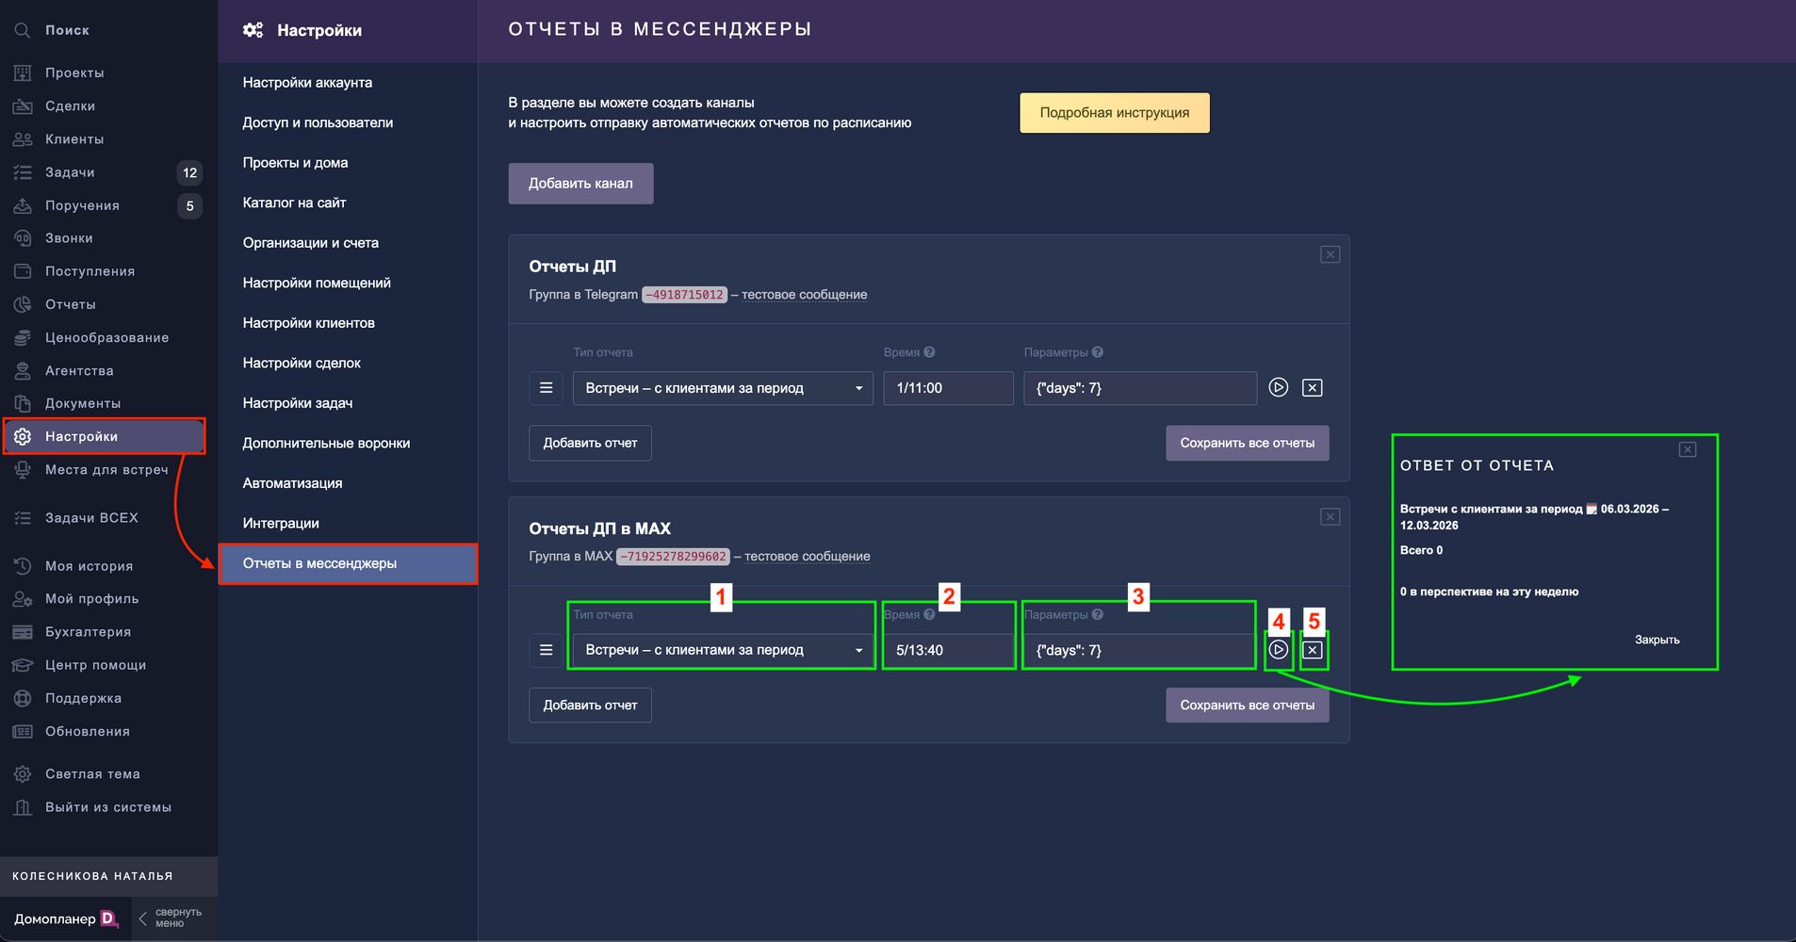The width and height of the screenshot is (1796, 942).
Task: Select the Автоматизация settings item
Action: (x=348, y=483)
